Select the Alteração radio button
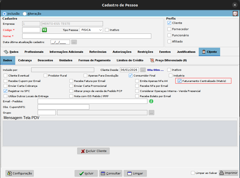 [x=25, y=14]
